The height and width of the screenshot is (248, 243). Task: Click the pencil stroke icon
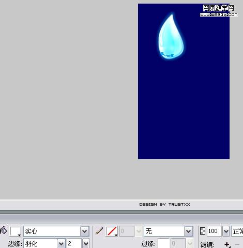[x=99, y=231]
